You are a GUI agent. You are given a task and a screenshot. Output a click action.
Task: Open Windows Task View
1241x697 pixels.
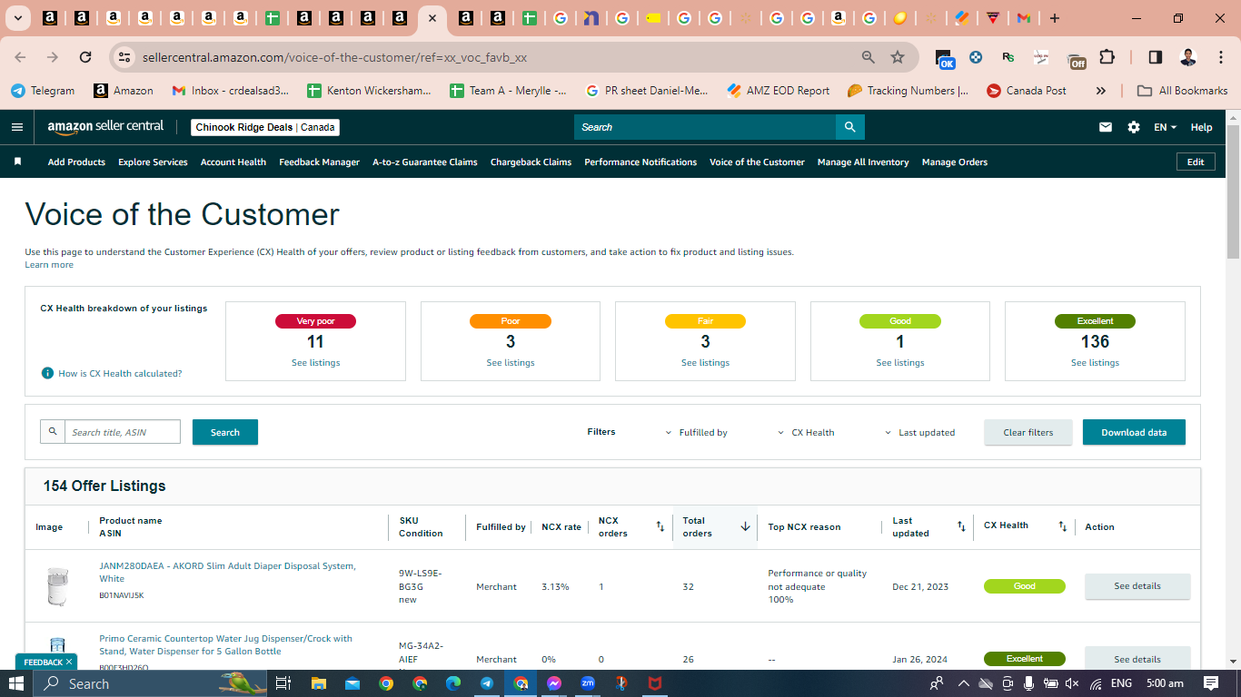pyautogui.click(x=283, y=683)
